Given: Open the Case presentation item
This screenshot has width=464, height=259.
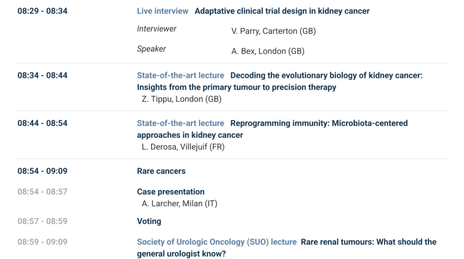Looking at the screenshot, I should (x=171, y=192).
